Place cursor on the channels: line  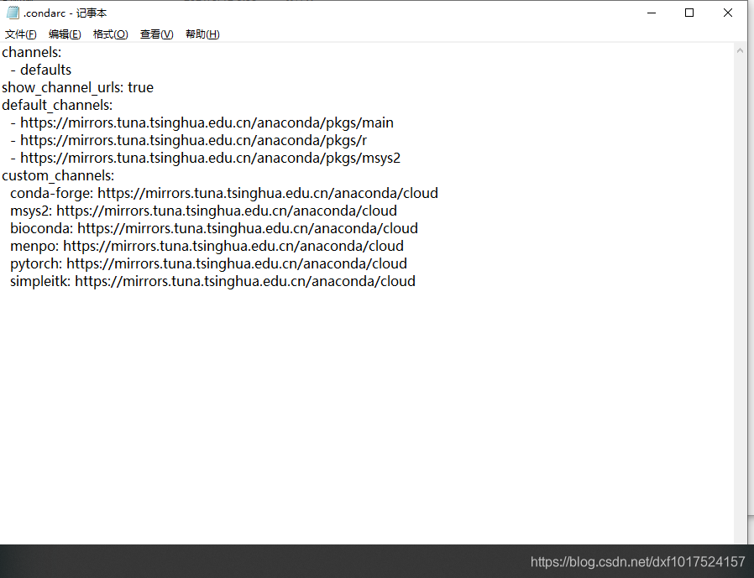(x=31, y=51)
